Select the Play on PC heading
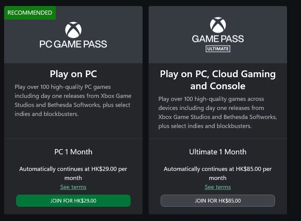 coord(73,74)
